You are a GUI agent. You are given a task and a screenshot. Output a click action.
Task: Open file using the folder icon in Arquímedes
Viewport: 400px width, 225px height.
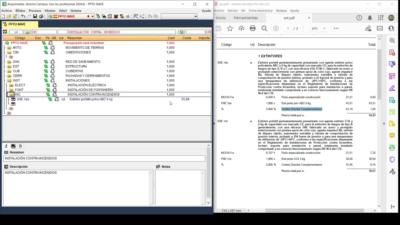9,16
